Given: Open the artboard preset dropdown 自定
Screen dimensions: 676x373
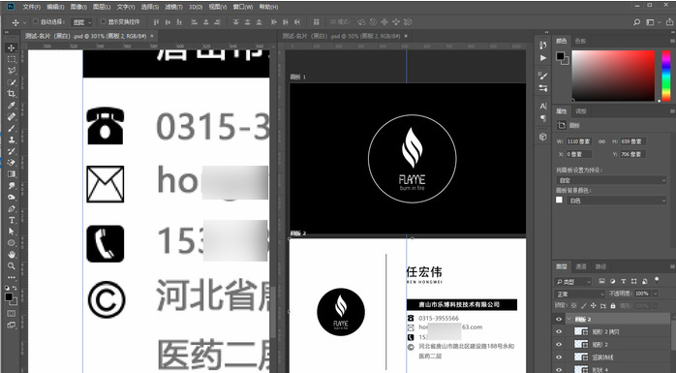Looking at the screenshot, I should coord(611,180).
